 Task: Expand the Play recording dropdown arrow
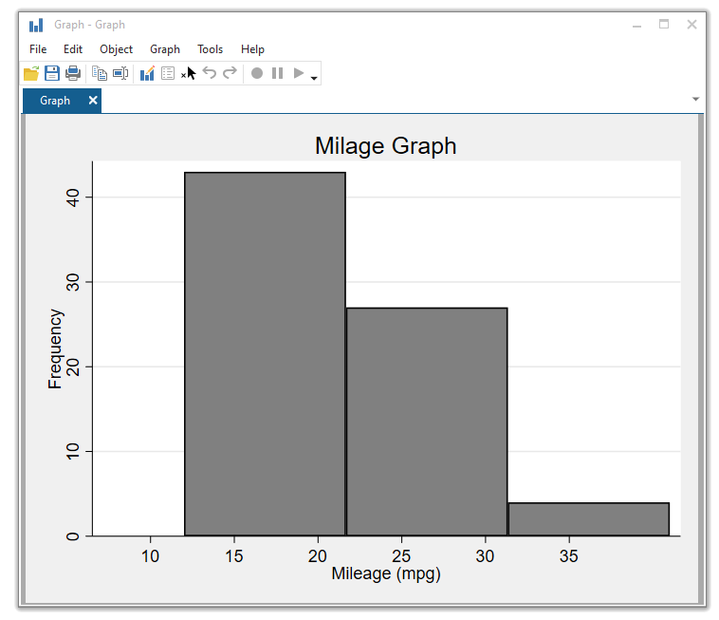[314, 77]
